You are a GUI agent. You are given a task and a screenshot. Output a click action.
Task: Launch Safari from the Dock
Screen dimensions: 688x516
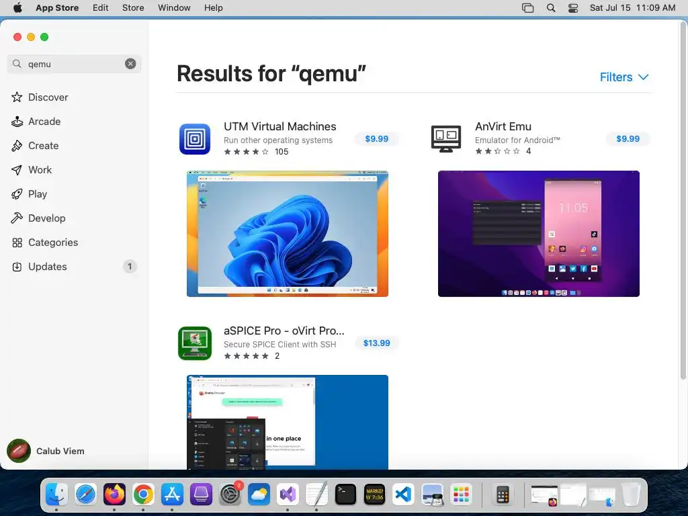tap(85, 494)
